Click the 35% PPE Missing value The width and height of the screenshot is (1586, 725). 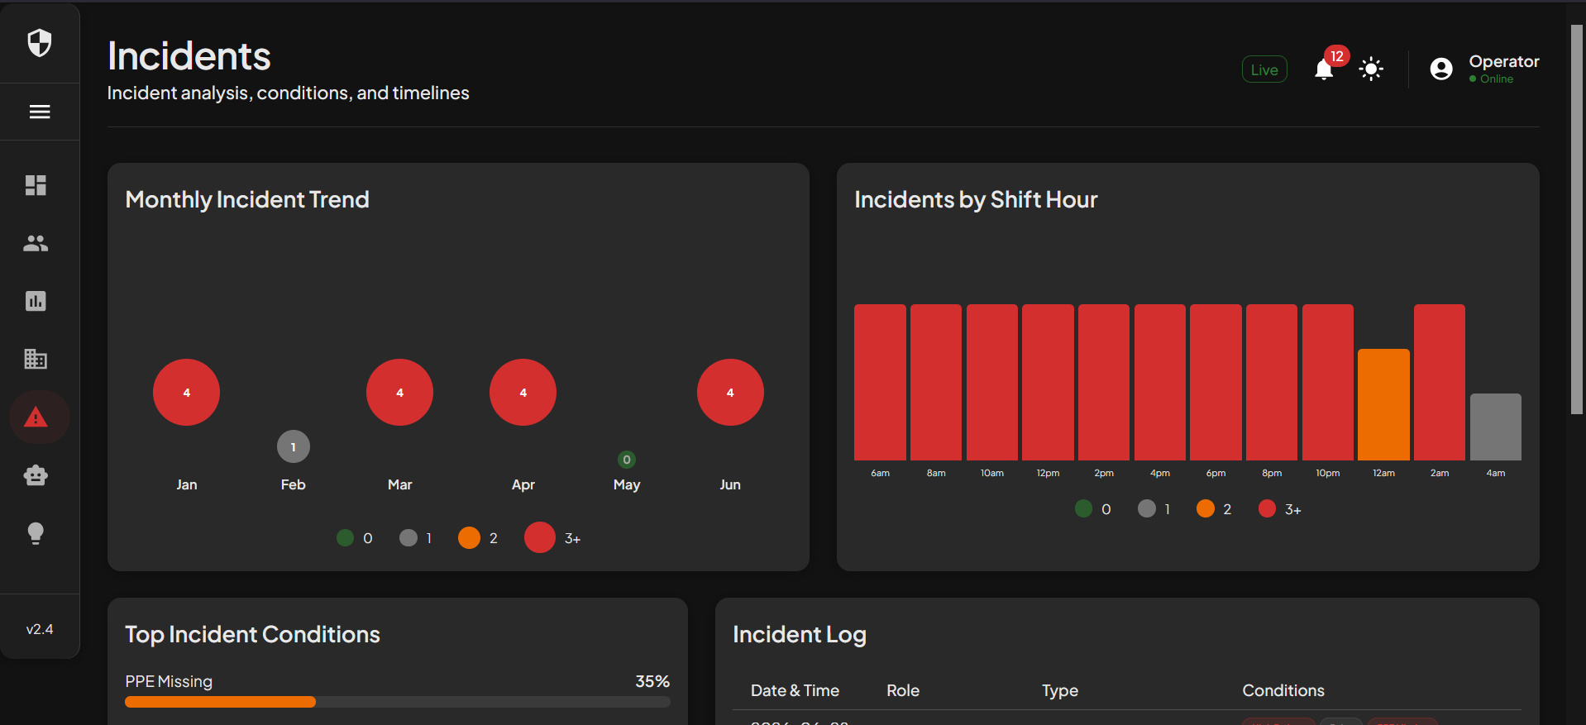(652, 681)
